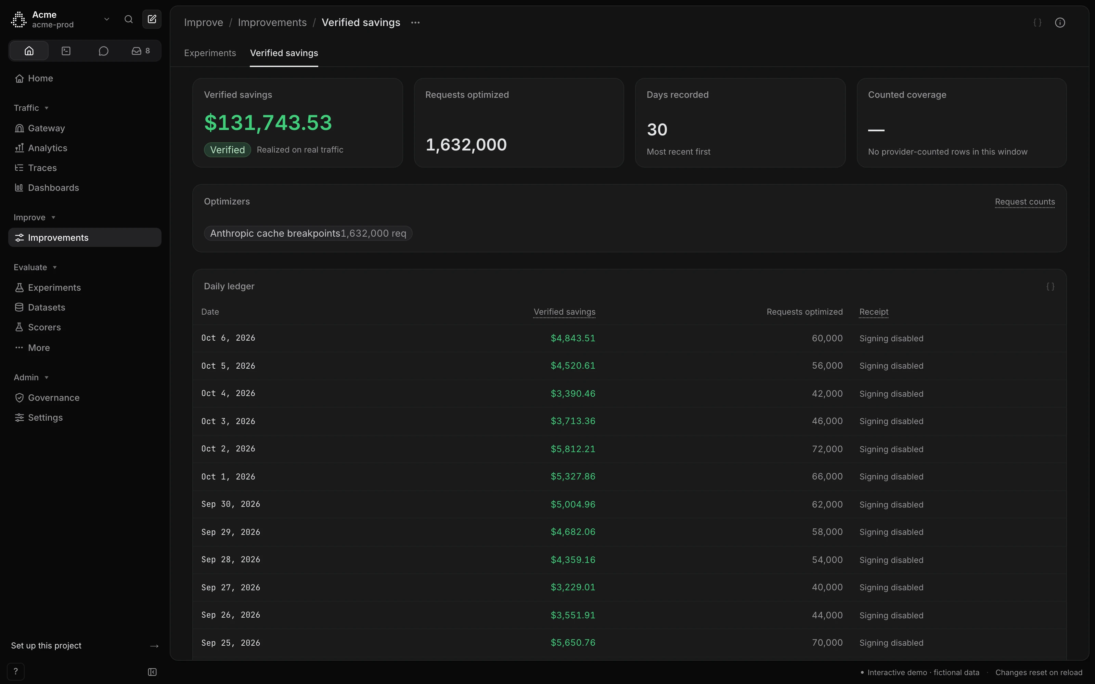Open the inbox with 8 items
The width and height of the screenshot is (1095, 684).
click(x=141, y=51)
